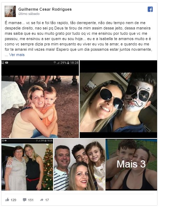Open the poster's profile picture
The image size is (178, 209).
point(10,11)
